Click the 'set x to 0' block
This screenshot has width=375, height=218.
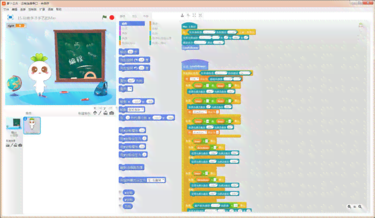coord(133,138)
